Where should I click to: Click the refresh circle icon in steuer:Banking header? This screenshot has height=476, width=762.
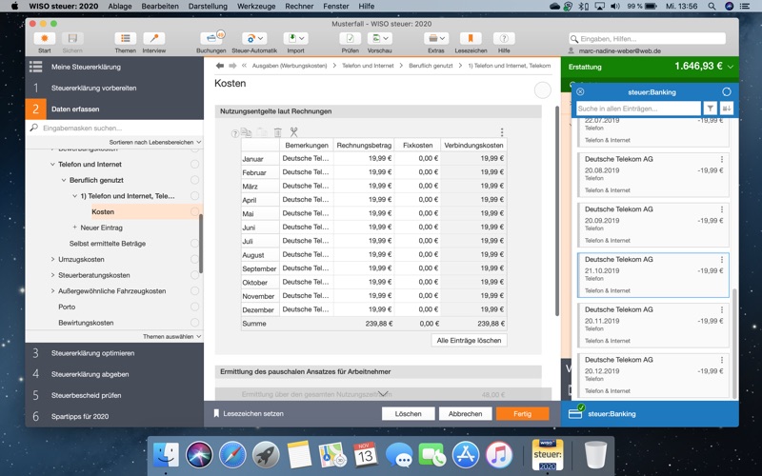[727, 91]
